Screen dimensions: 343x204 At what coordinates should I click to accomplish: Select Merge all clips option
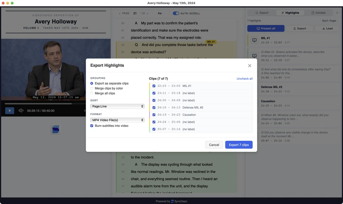tap(92, 93)
